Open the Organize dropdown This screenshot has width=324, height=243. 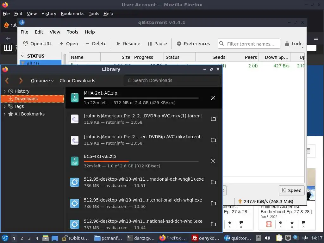click(42, 81)
